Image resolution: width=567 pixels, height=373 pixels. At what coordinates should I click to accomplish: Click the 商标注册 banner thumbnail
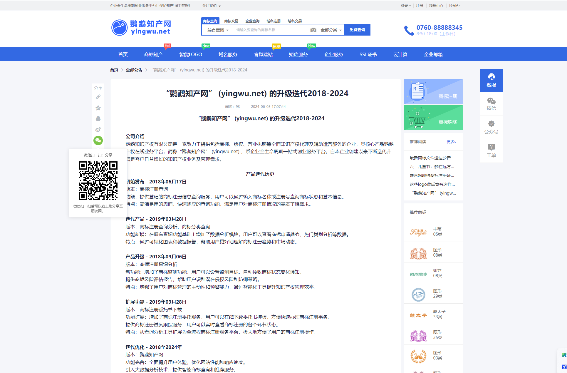pos(433,91)
